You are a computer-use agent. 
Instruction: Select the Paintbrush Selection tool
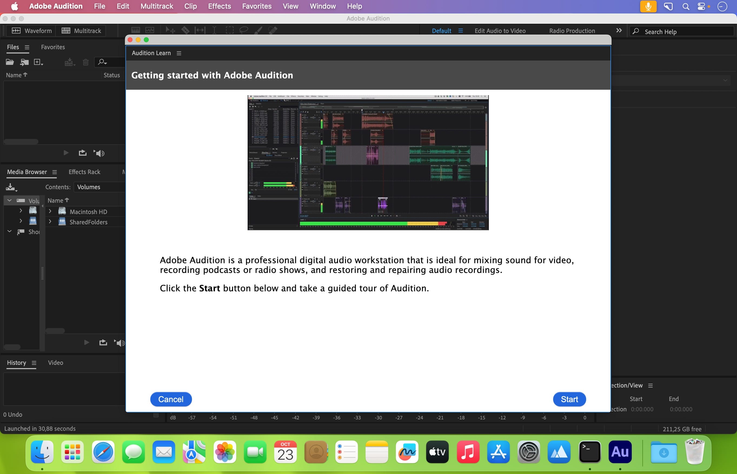258,30
